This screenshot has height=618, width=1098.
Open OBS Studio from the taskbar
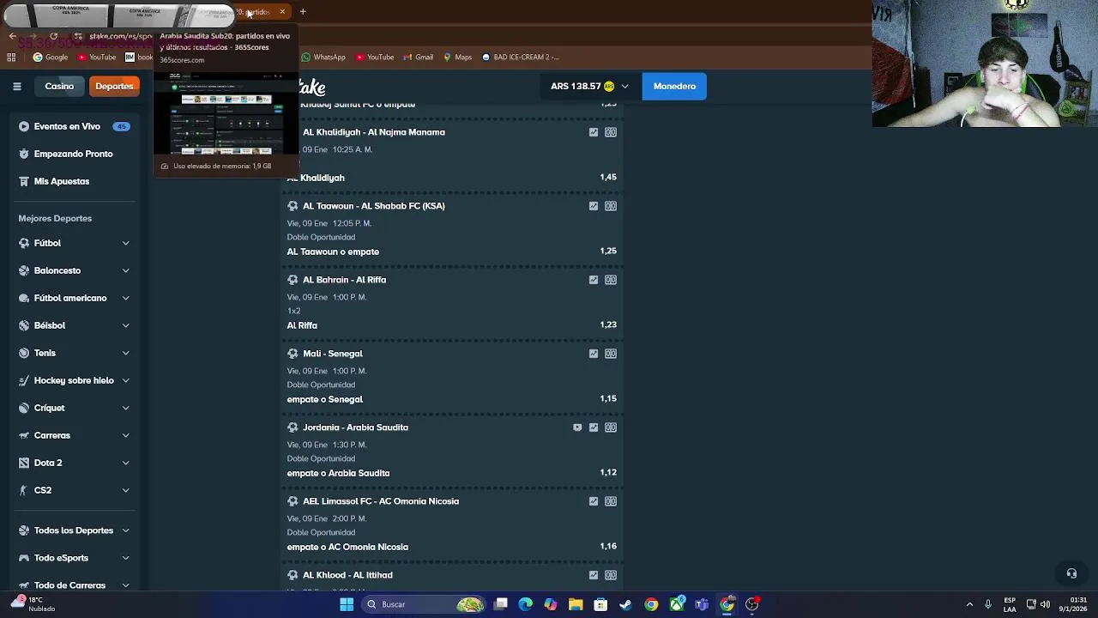tap(752, 604)
